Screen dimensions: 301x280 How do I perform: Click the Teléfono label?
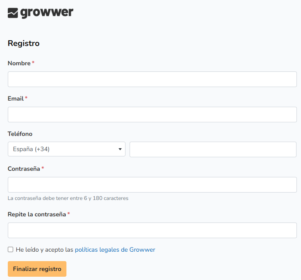coord(20,134)
